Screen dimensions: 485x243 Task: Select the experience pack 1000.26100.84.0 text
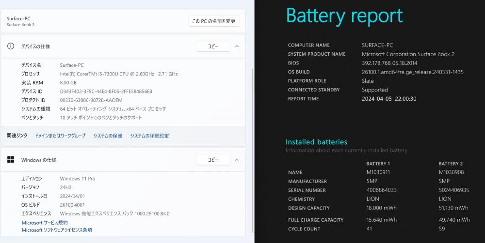[115, 213]
